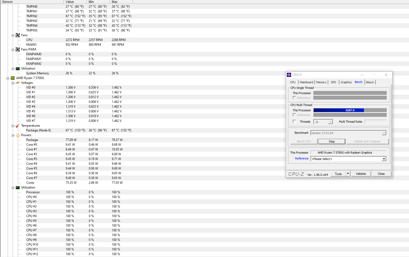
Task: Switch to the SPD tab
Action: tap(334, 82)
